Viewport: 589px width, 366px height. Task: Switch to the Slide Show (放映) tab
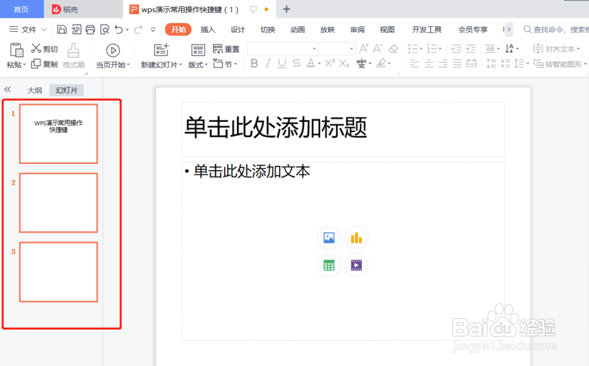point(328,30)
